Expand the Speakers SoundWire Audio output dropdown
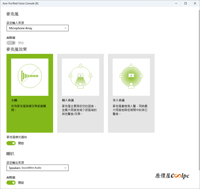Viewport: 200px width, 189px height. coord(37,168)
